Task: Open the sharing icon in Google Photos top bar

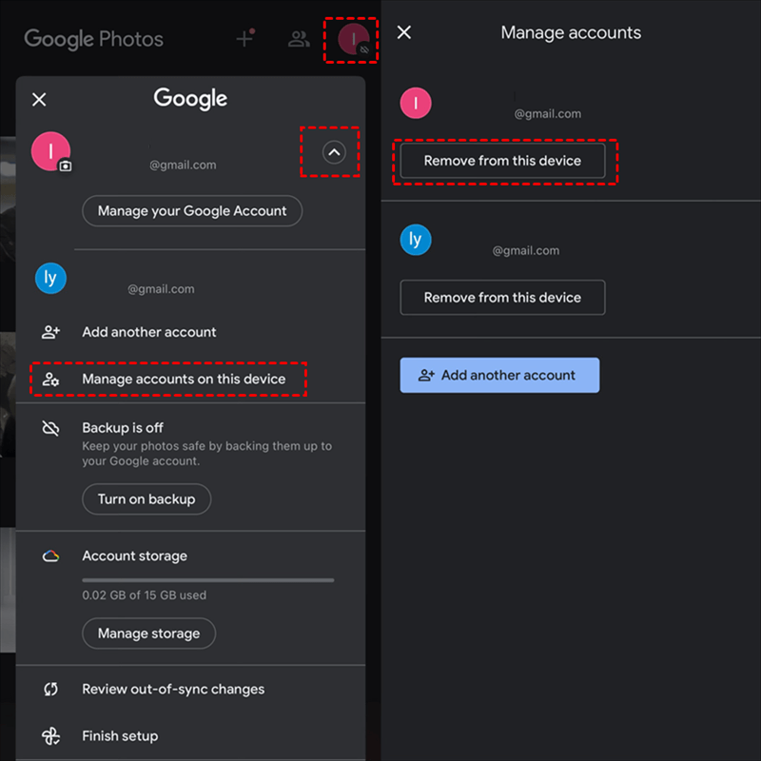Action: pos(299,38)
